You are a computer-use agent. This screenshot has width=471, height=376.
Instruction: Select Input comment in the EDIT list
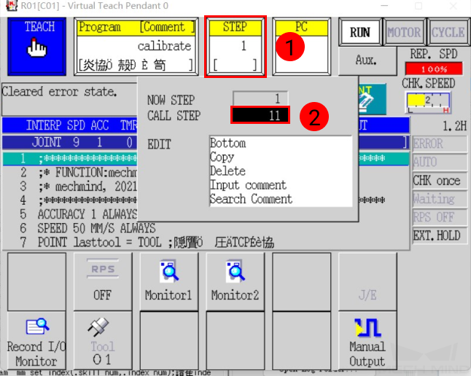pos(248,185)
